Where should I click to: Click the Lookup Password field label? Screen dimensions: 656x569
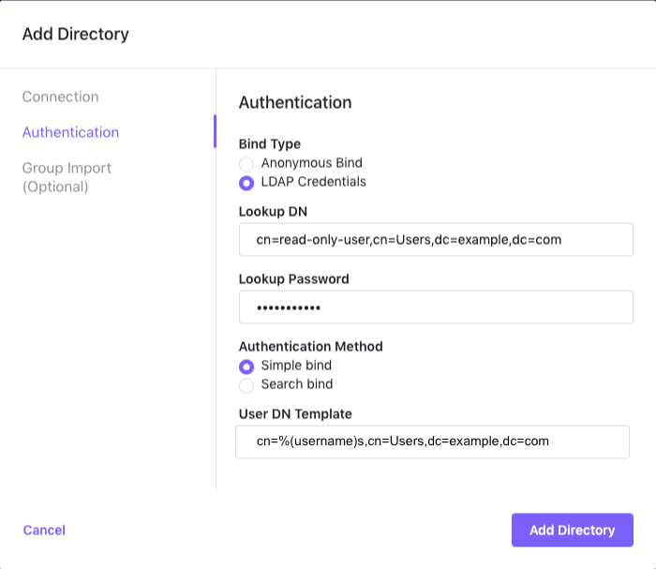click(x=293, y=279)
